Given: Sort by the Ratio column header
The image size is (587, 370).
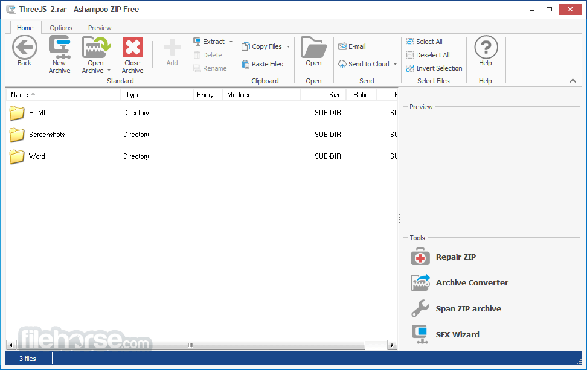Looking at the screenshot, I should pos(361,95).
